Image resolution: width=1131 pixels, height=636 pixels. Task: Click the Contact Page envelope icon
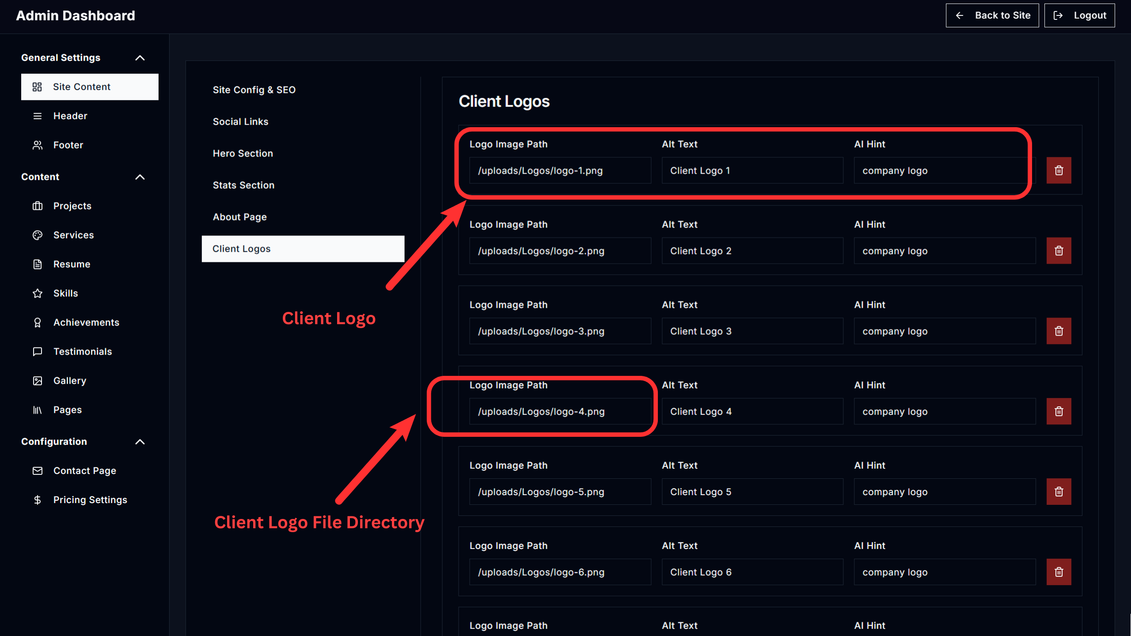[38, 471]
